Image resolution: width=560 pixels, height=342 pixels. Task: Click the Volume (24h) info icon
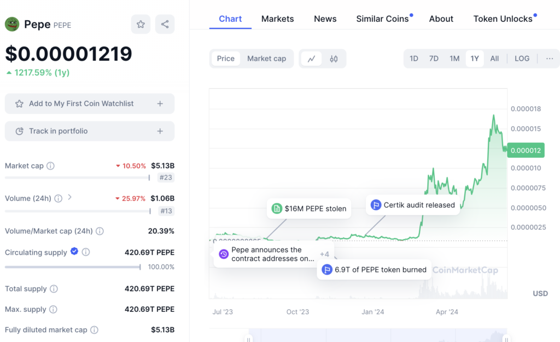point(59,199)
